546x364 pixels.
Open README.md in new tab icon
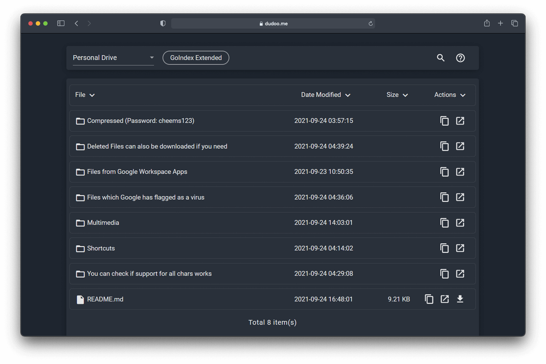tap(444, 299)
